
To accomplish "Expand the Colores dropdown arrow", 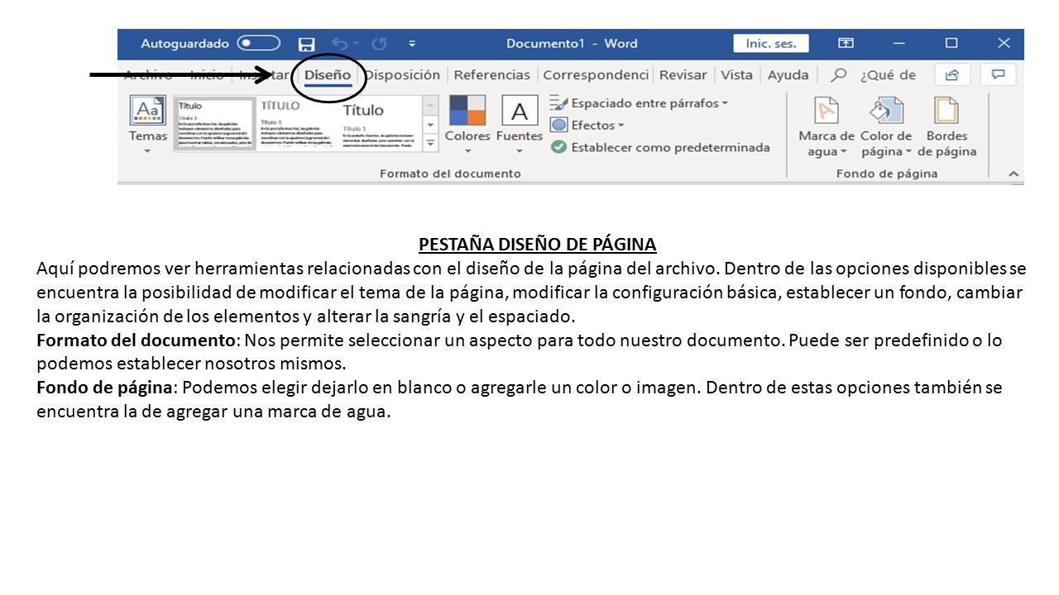I will [467, 152].
